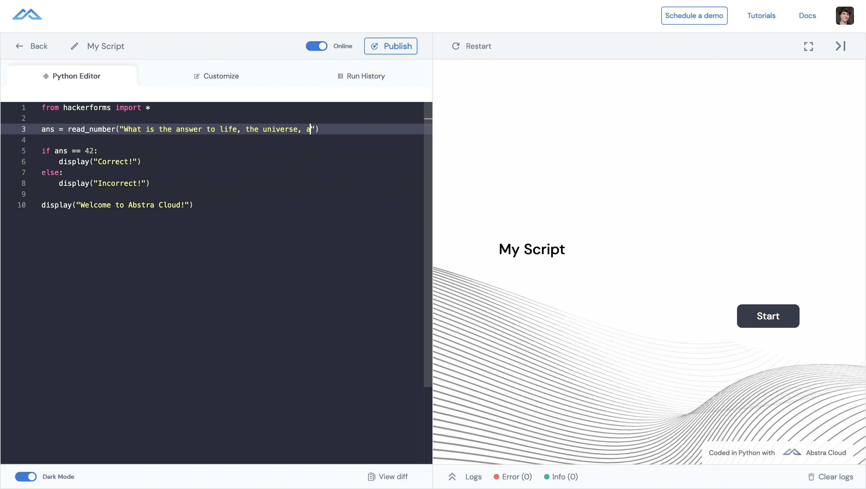866x489 pixels.
Task: Disable Dark Mode
Action: [26, 477]
